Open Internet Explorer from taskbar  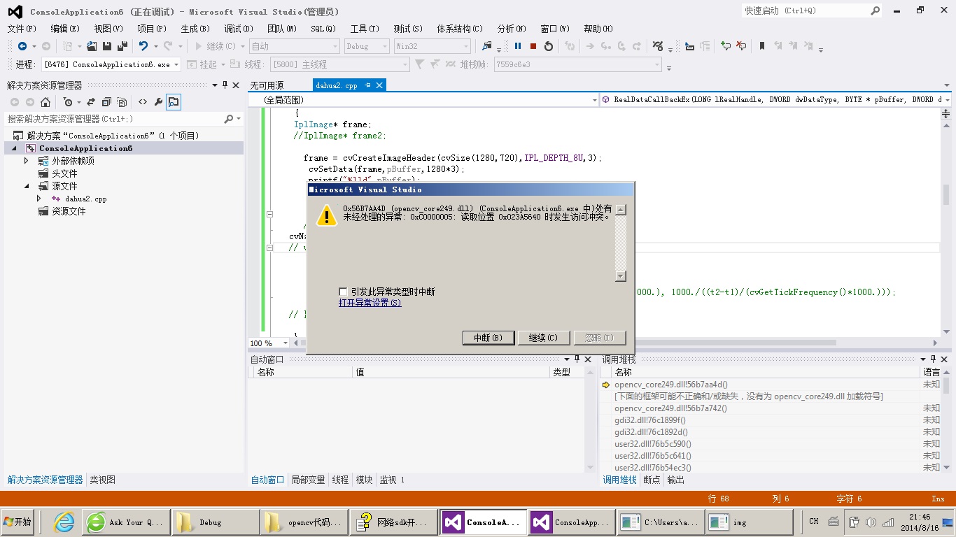click(x=64, y=522)
